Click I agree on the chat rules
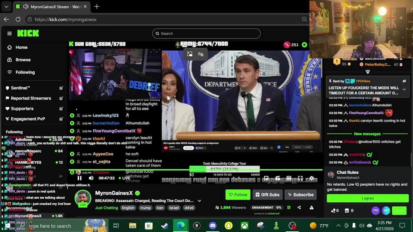The height and width of the screenshot is (232, 413). [368, 198]
